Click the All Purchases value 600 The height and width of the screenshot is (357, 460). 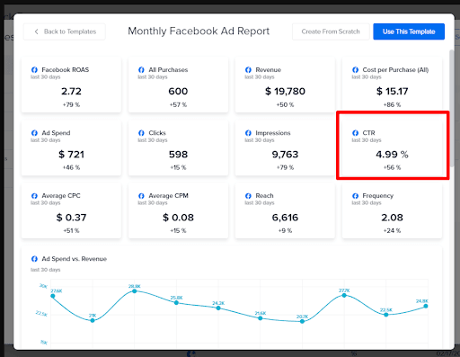coord(178,91)
